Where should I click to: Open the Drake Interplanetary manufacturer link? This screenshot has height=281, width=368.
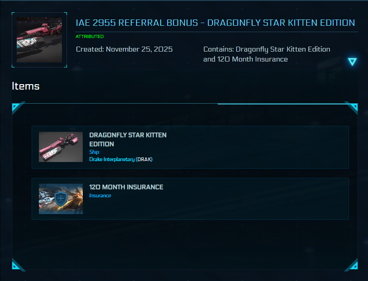tap(112, 159)
